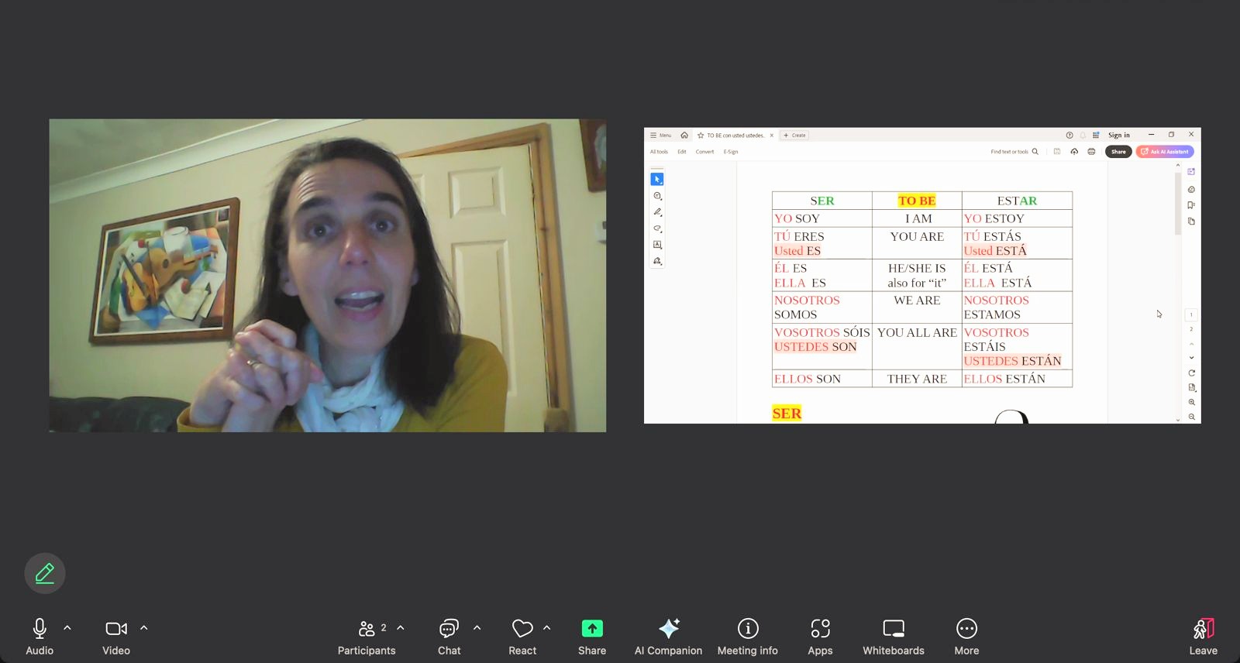Expand the chevron beside Participants
Viewport: 1240px width, 663px height.
pyautogui.click(x=401, y=628)
